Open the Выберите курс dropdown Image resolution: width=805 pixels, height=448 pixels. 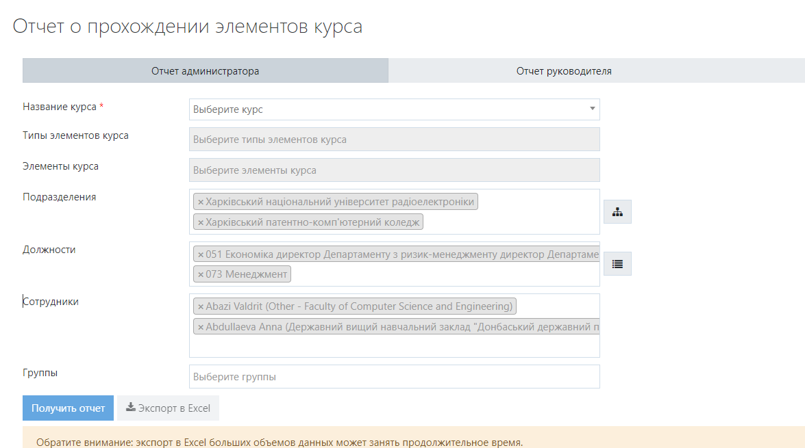pos(395,109)
